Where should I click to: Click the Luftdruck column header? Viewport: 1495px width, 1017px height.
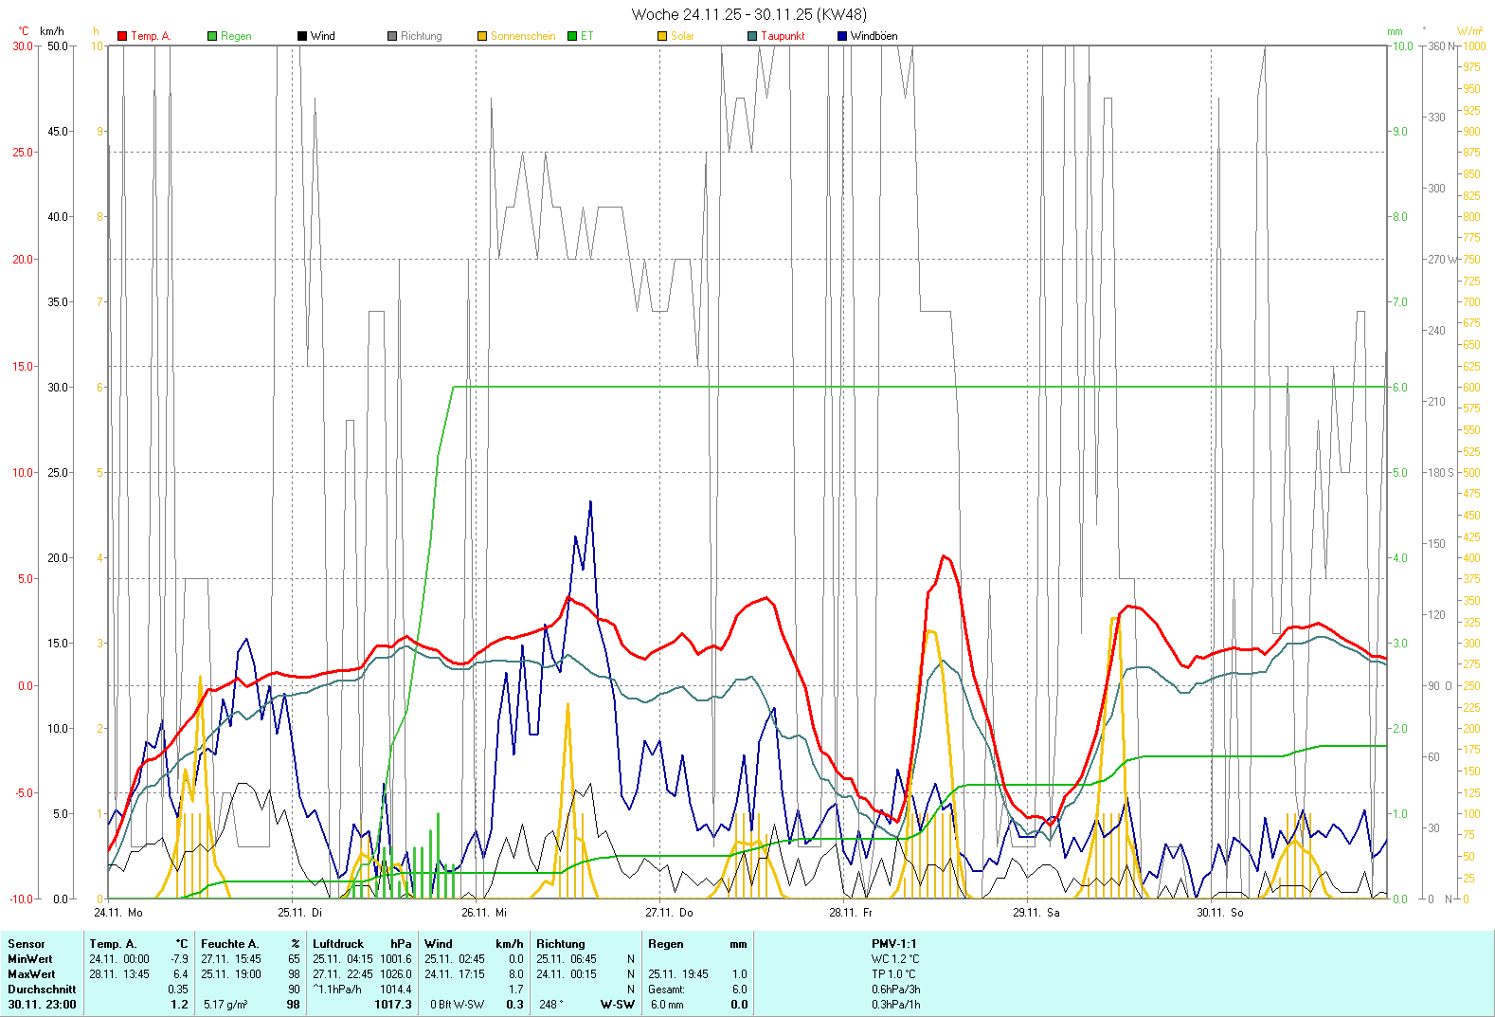(x=338, y=944)
